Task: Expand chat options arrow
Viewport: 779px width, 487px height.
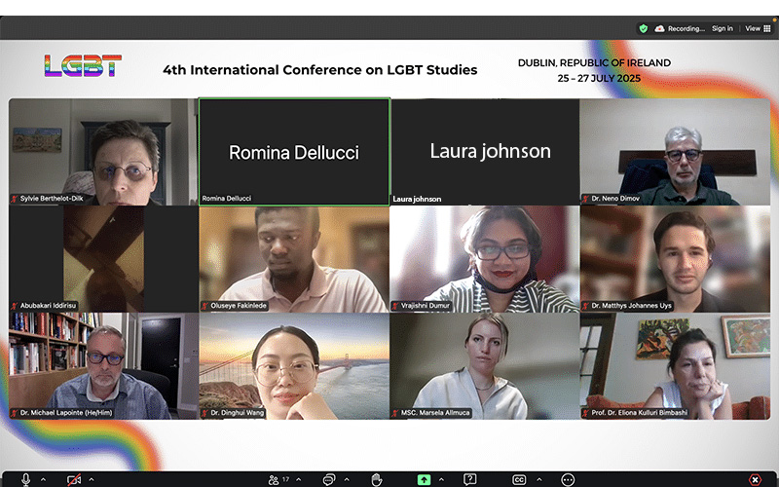Action: tap(347, 479)
